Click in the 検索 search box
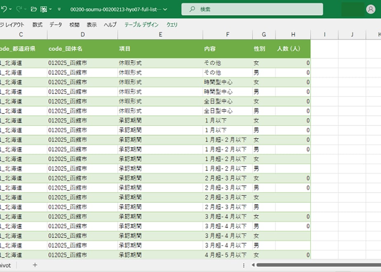The image size is (381, 272). point(252,9)
